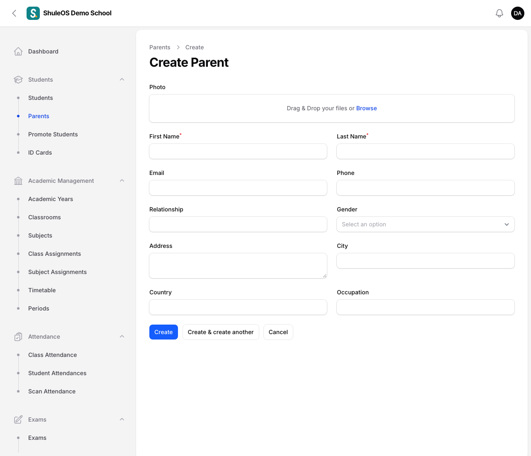Open Students list in sidebar
This screenshot has width=531, height=456.
click(x=41, y=98)
